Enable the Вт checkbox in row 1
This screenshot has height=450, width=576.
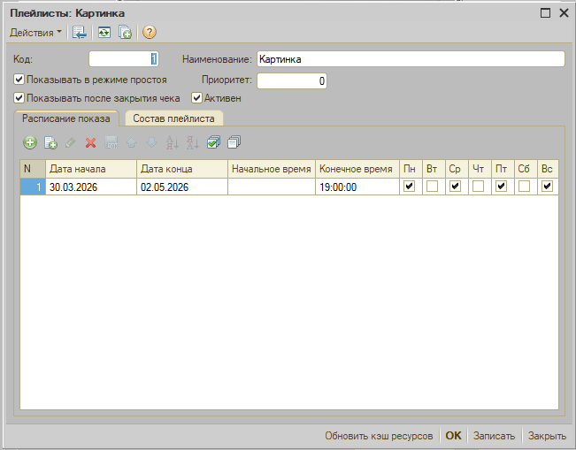click(432, 187)
